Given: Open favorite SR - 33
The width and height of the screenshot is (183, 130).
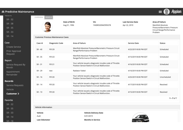Looking at the screenshot, I should click(10, 113).
